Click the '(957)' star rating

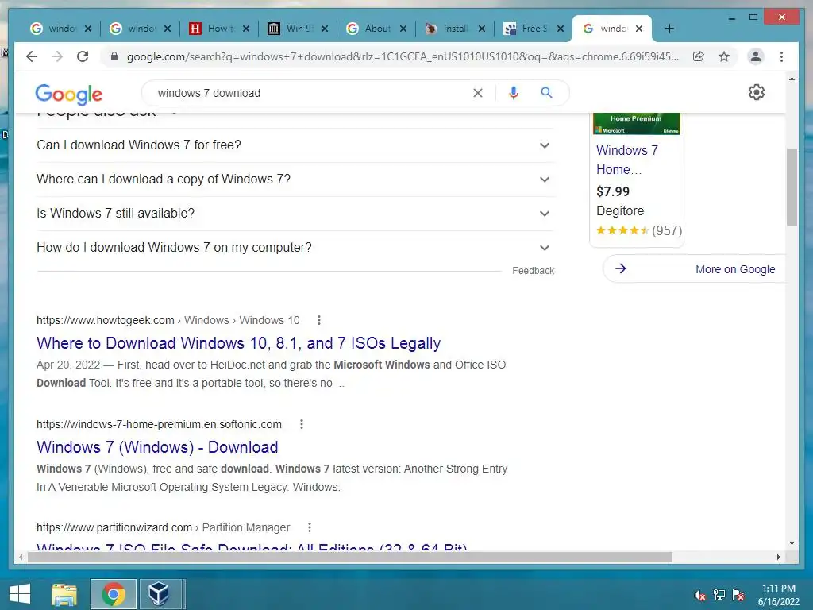point(667,230)
